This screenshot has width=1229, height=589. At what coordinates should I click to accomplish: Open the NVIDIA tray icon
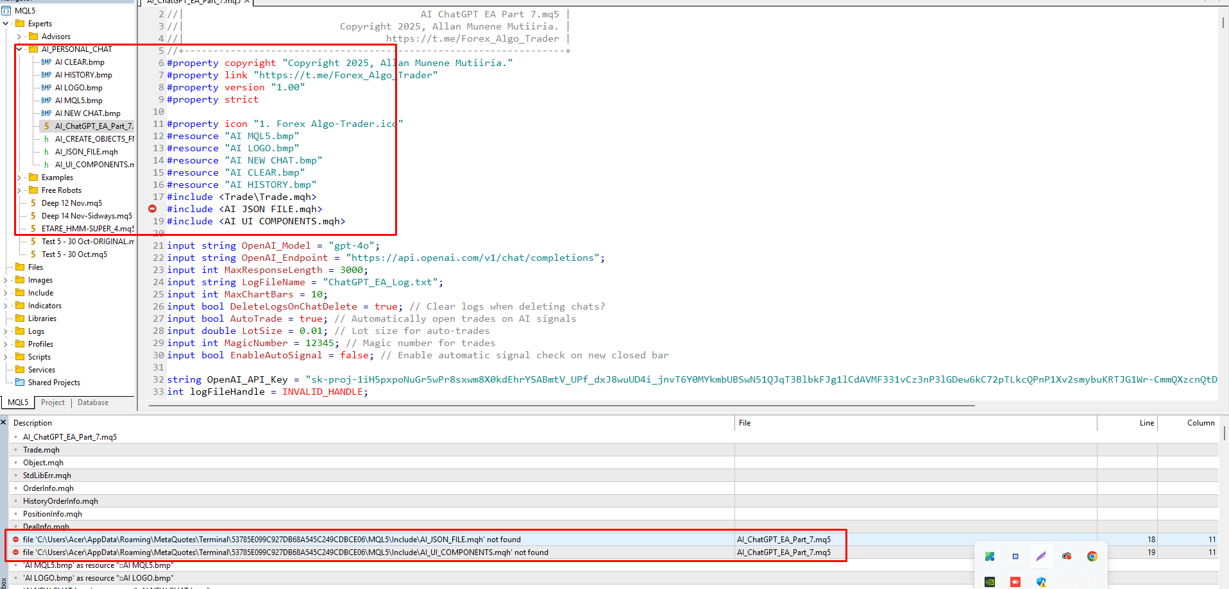click(x=990, y=582)
